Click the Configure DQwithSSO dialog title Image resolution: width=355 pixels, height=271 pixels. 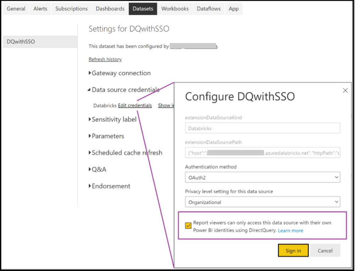(240, 96)
